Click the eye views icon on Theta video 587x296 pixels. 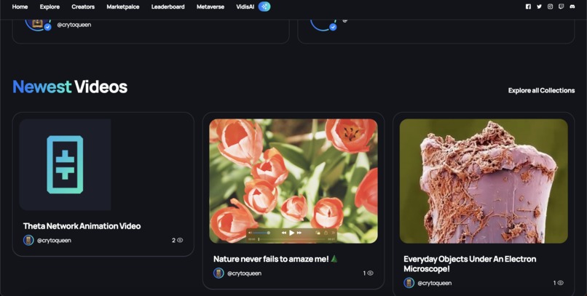(180, 240)
